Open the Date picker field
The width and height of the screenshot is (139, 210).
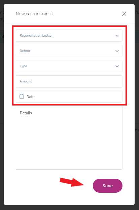[x=69, y=97]
